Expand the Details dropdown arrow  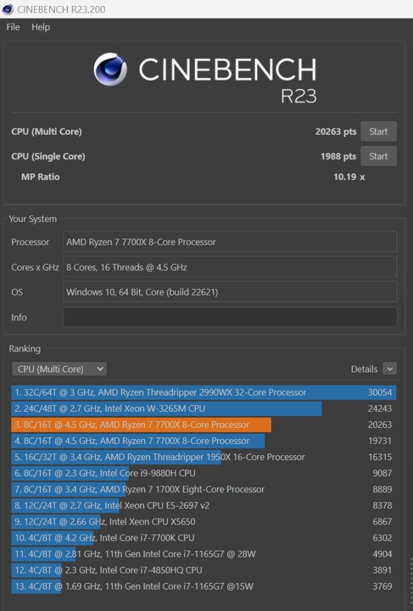[x=390, y=369]
